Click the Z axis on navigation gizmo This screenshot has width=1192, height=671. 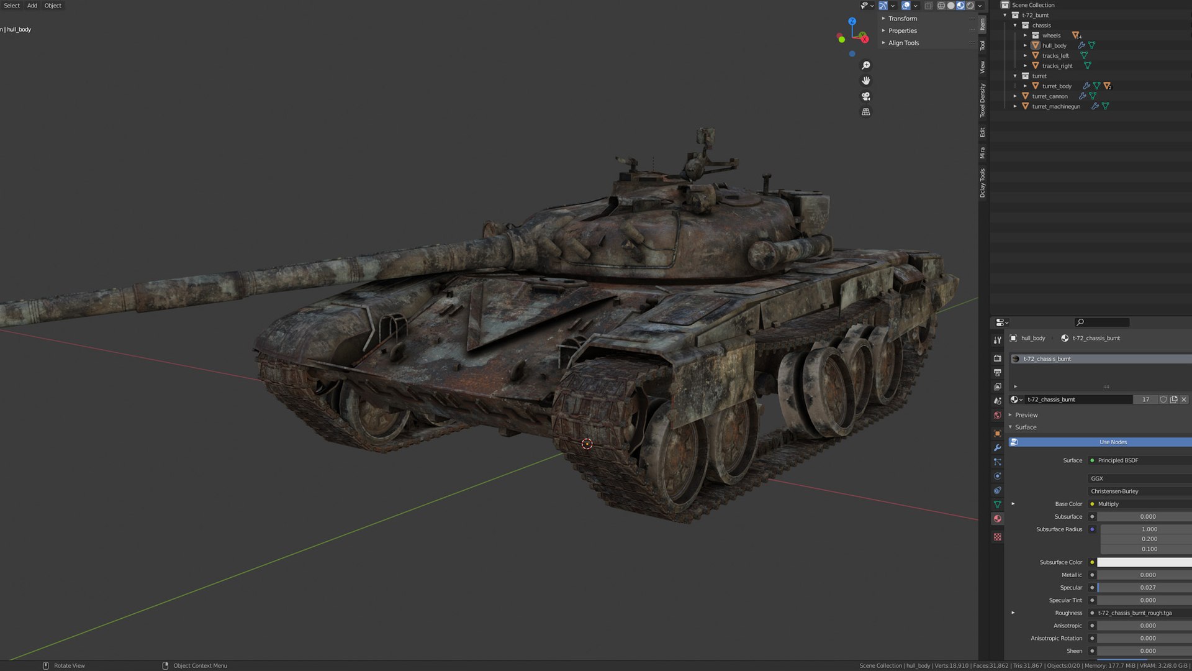click(x=852, y=21)
